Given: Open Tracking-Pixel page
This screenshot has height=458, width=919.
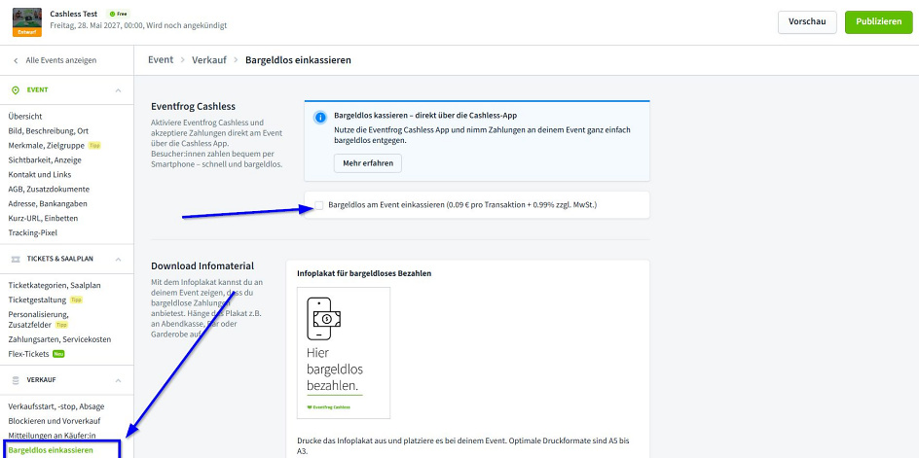Looking at the screenshot, I should 33,232.
